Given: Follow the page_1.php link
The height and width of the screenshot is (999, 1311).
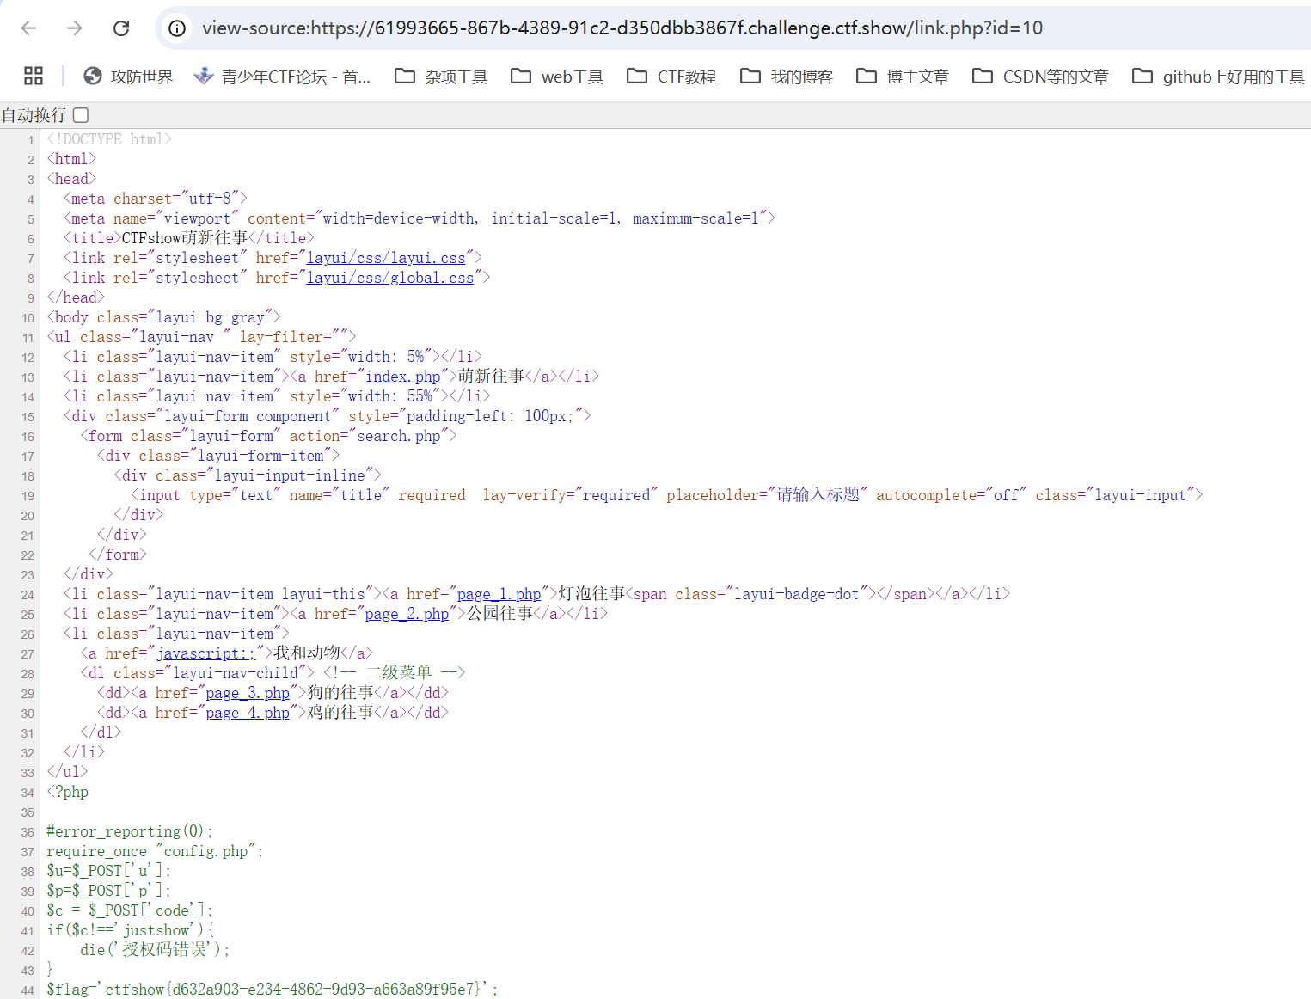Looking at the screenshot, I should click(499, 594).
